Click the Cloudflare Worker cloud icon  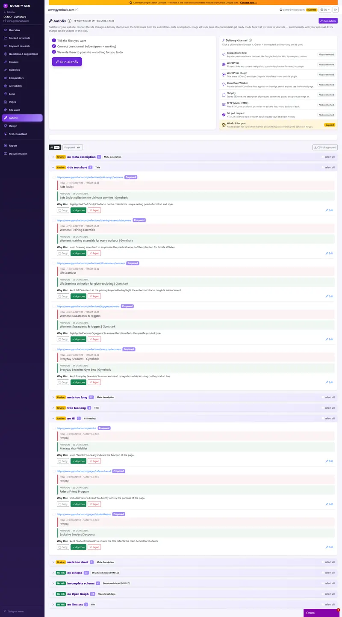[x=224, y=85]
